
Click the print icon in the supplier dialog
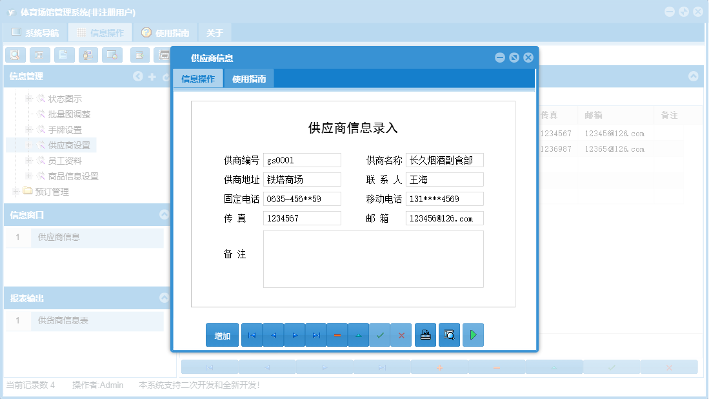pyautogui.click(x=425, y=334)
